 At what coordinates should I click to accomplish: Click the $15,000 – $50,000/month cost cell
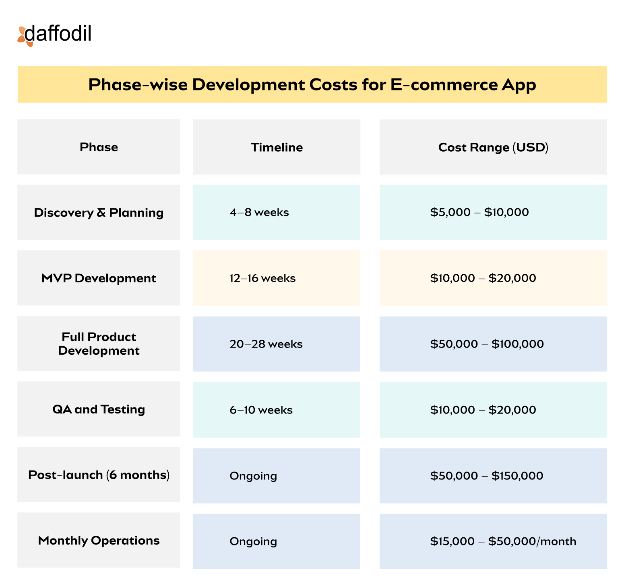tap(493, 541)
